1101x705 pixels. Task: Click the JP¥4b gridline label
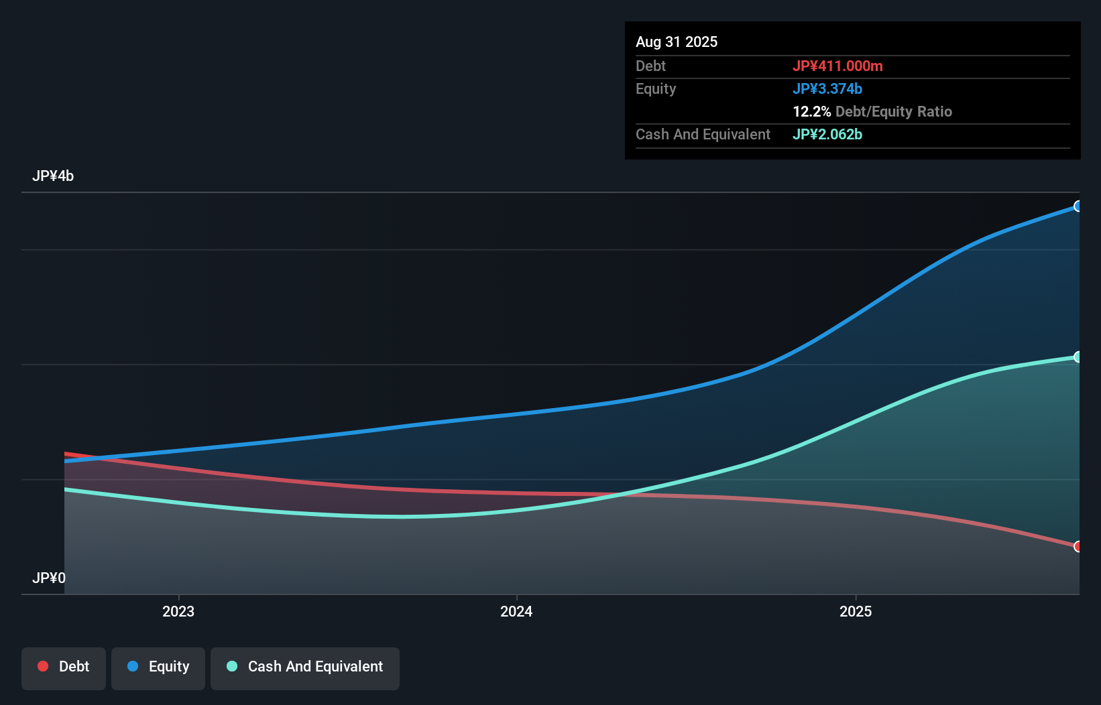click(54, 176)
